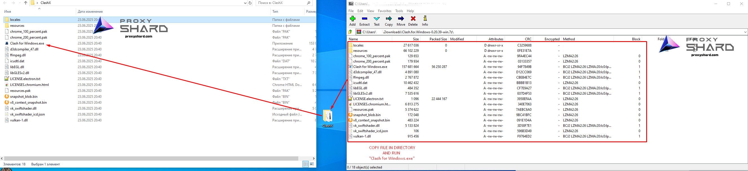Open the Tools menu in 7-Zip
This screenshot has width=748, height=171.
pos(399,11)
